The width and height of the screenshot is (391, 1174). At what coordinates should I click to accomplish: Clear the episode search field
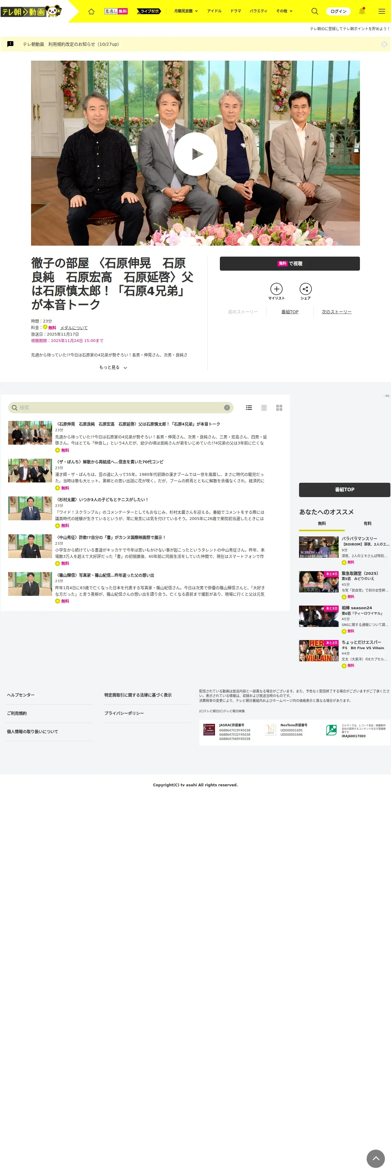(227, 407)
